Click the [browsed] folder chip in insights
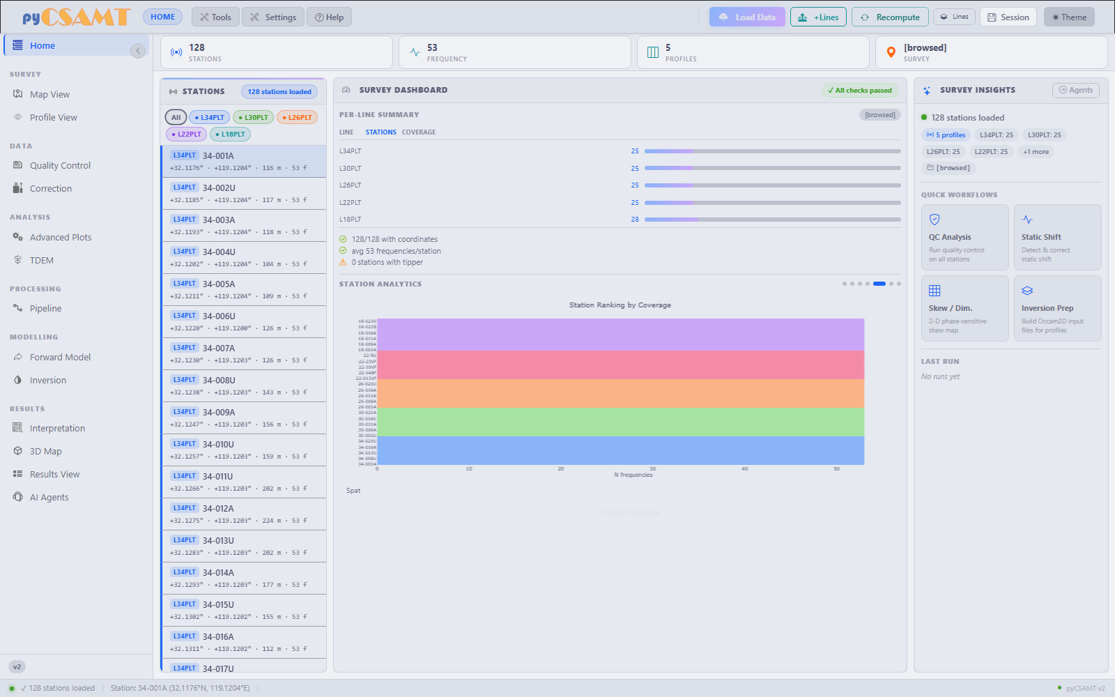The height and width of the screenshot is (697, 1115). (948, 168)
